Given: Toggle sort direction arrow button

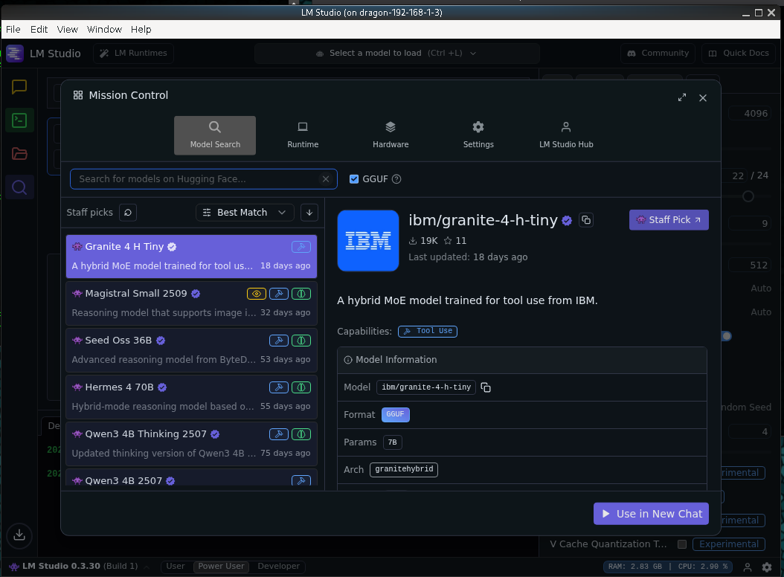Looking at the screenshot, I should [x=309, y=213].
